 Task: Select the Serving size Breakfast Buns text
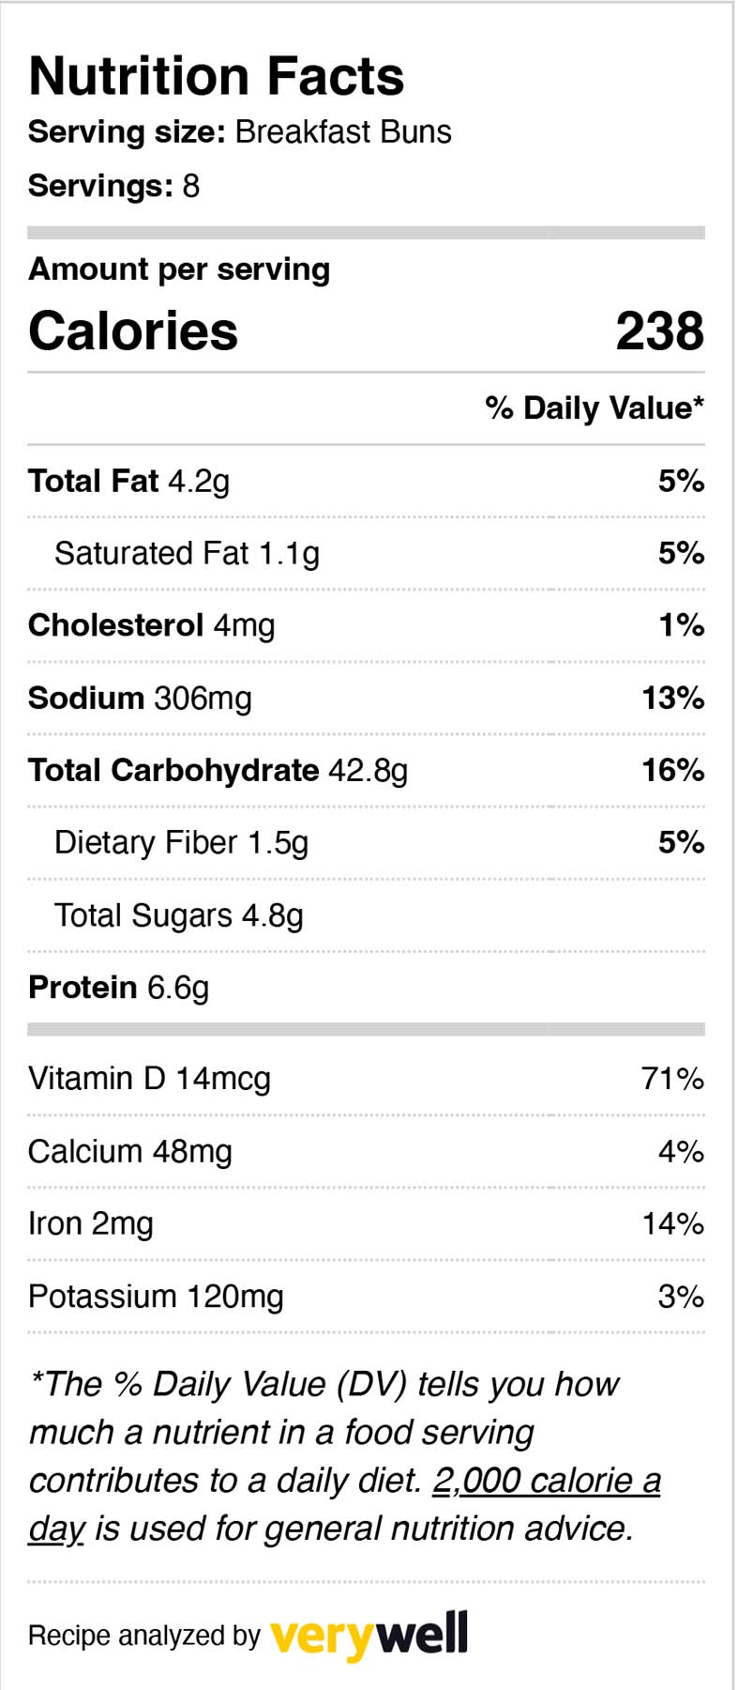(x=240, y=132)
